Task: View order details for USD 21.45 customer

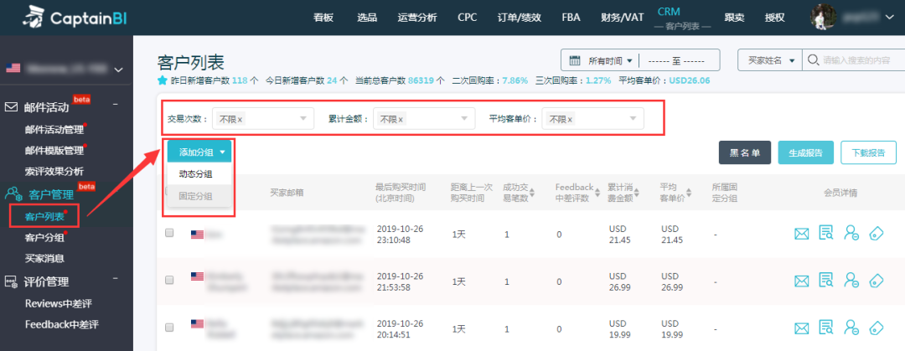Action: coord(826,233)
